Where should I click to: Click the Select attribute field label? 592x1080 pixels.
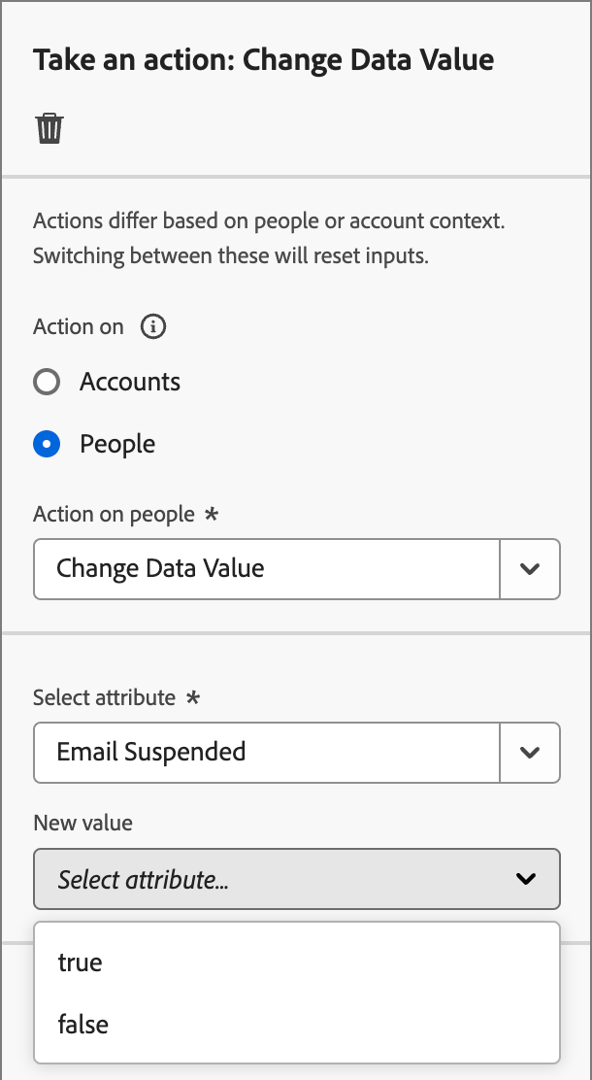[104, 697]
